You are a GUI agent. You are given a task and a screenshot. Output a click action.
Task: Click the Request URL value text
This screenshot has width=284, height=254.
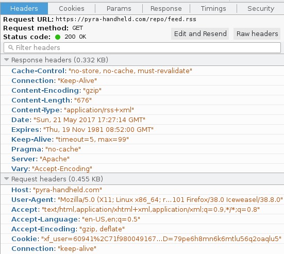[x=126, y=19]
